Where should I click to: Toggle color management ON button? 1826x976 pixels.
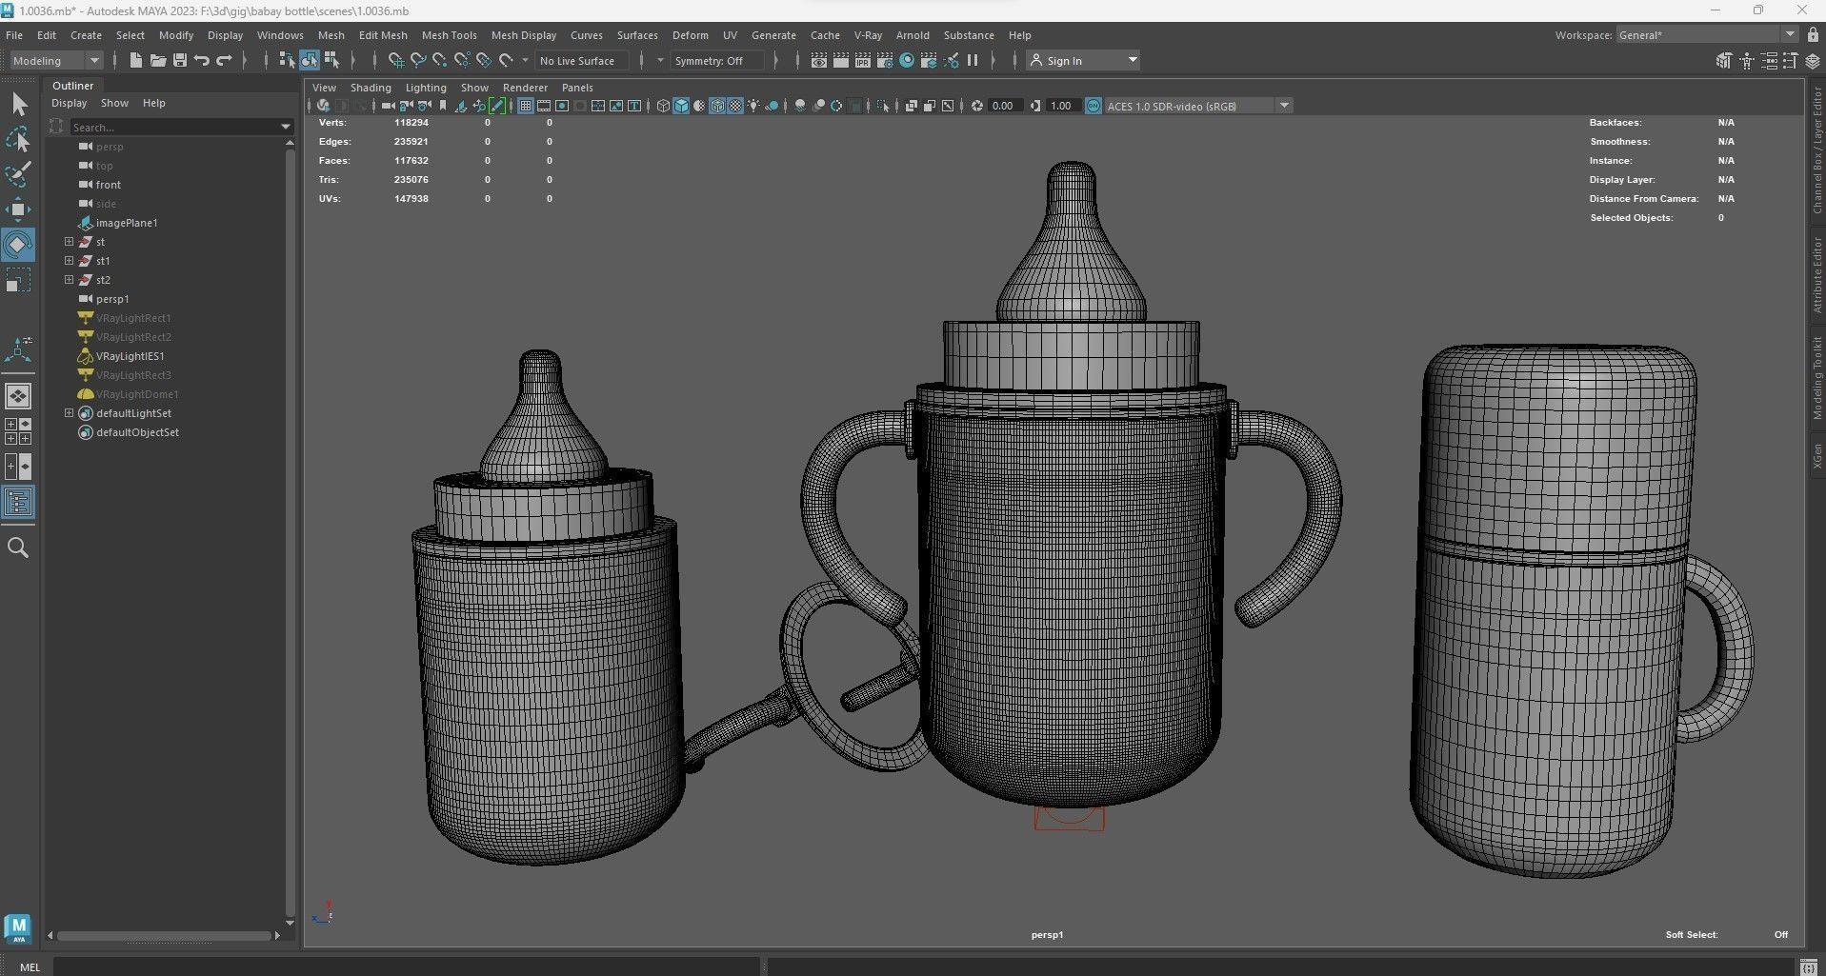[x=1094, y=106]
